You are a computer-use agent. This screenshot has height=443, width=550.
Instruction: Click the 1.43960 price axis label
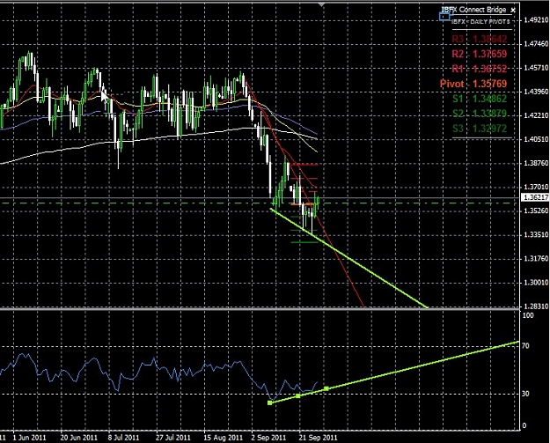point(536,92)
